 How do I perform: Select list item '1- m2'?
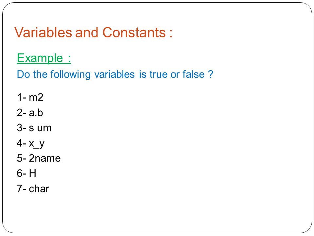coord(30,97)
